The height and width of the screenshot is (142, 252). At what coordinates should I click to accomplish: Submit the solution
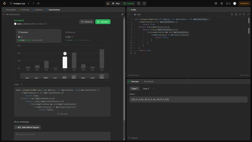(x=129, y=3)
